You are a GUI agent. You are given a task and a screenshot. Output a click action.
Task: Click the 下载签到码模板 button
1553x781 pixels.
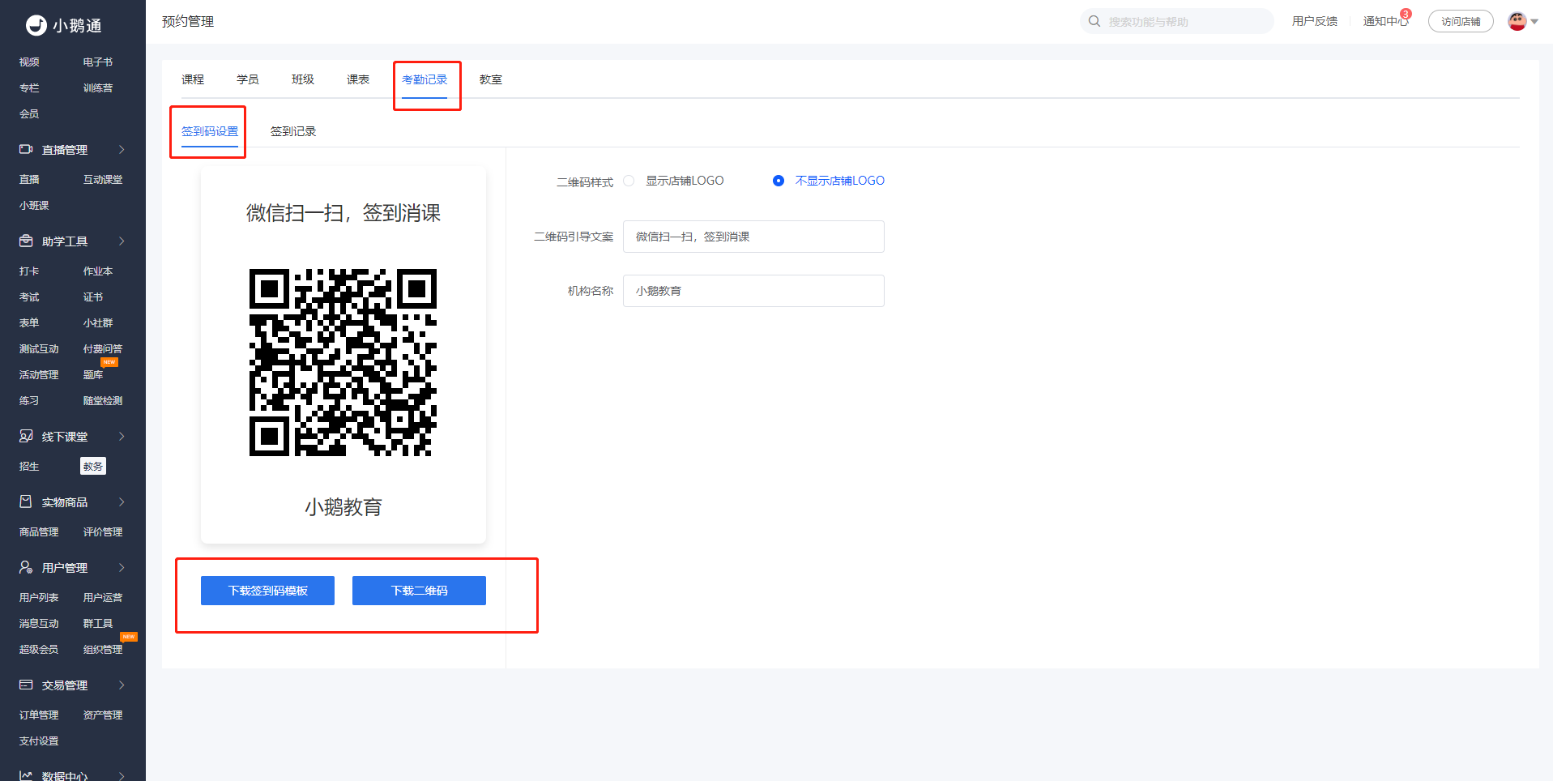tap(267, 591)
